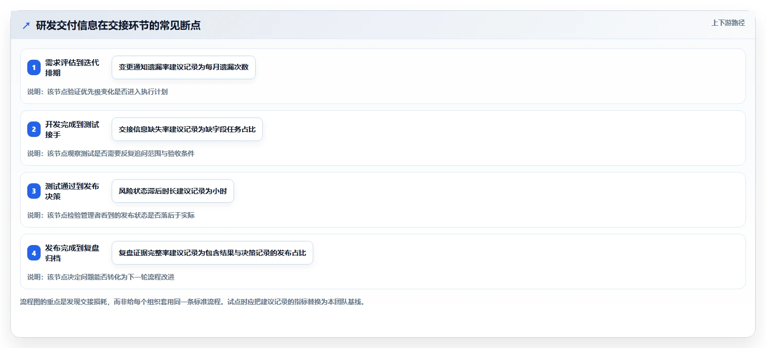Click note 该节点验证优先级变化是否进入执行计划
The height and width of the screenshot is (348, 766).
click(97, 92)
